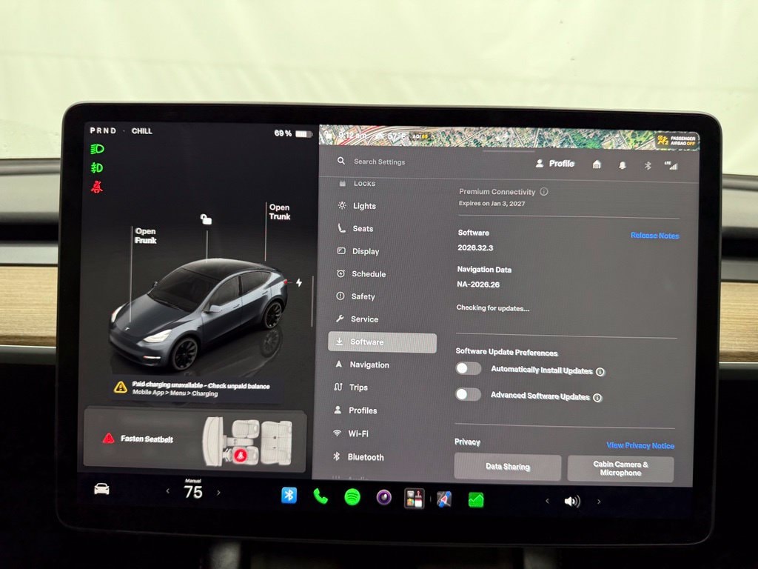Show info for Premium Connectivity

tap(544, 192)
